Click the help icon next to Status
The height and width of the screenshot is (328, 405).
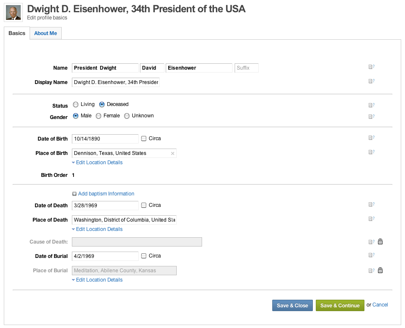click(372, 105)
